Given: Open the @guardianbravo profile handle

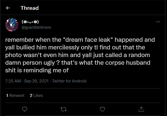Looking at the screenshot, I should click(x=37, y=27).
